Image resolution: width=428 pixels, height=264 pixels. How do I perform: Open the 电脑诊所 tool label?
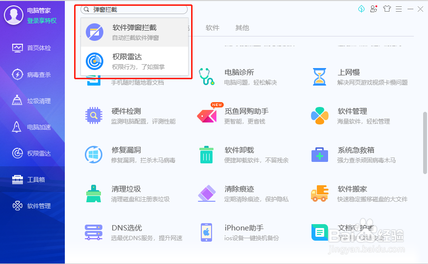[239, 72]
